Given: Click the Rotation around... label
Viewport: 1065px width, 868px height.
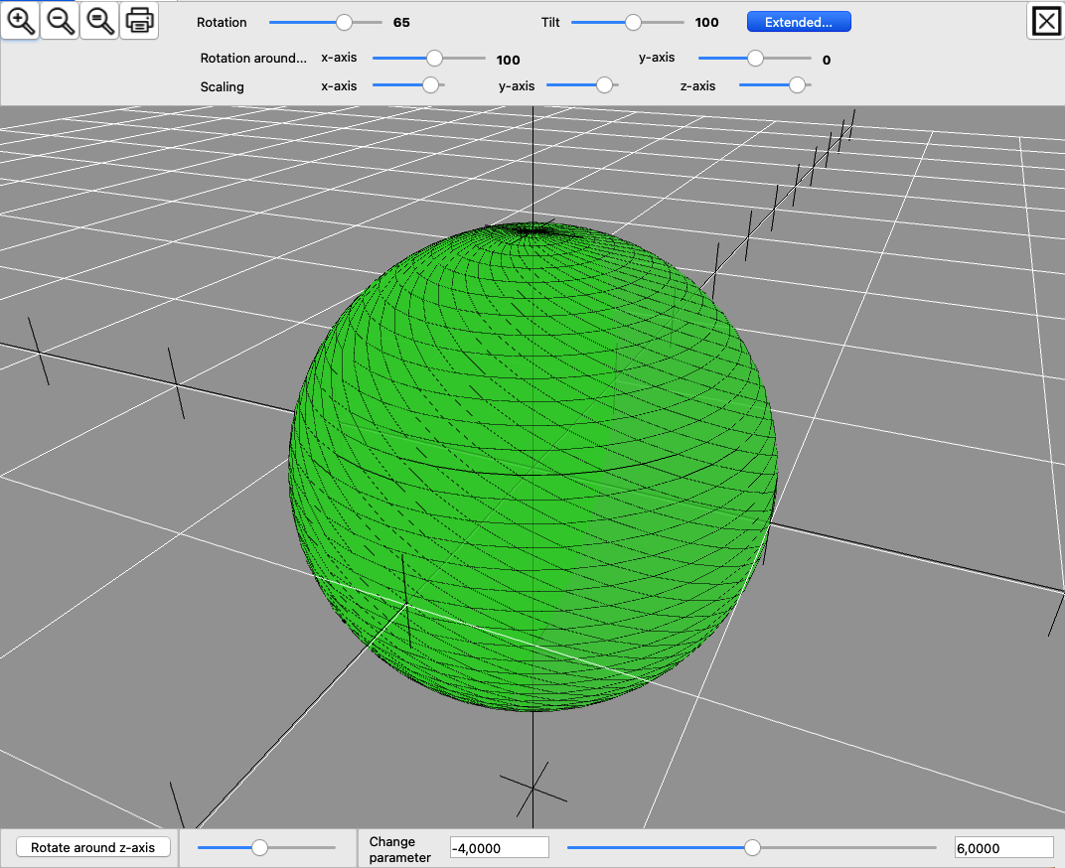Looking at the screenshot, I should tap(253, 59).
